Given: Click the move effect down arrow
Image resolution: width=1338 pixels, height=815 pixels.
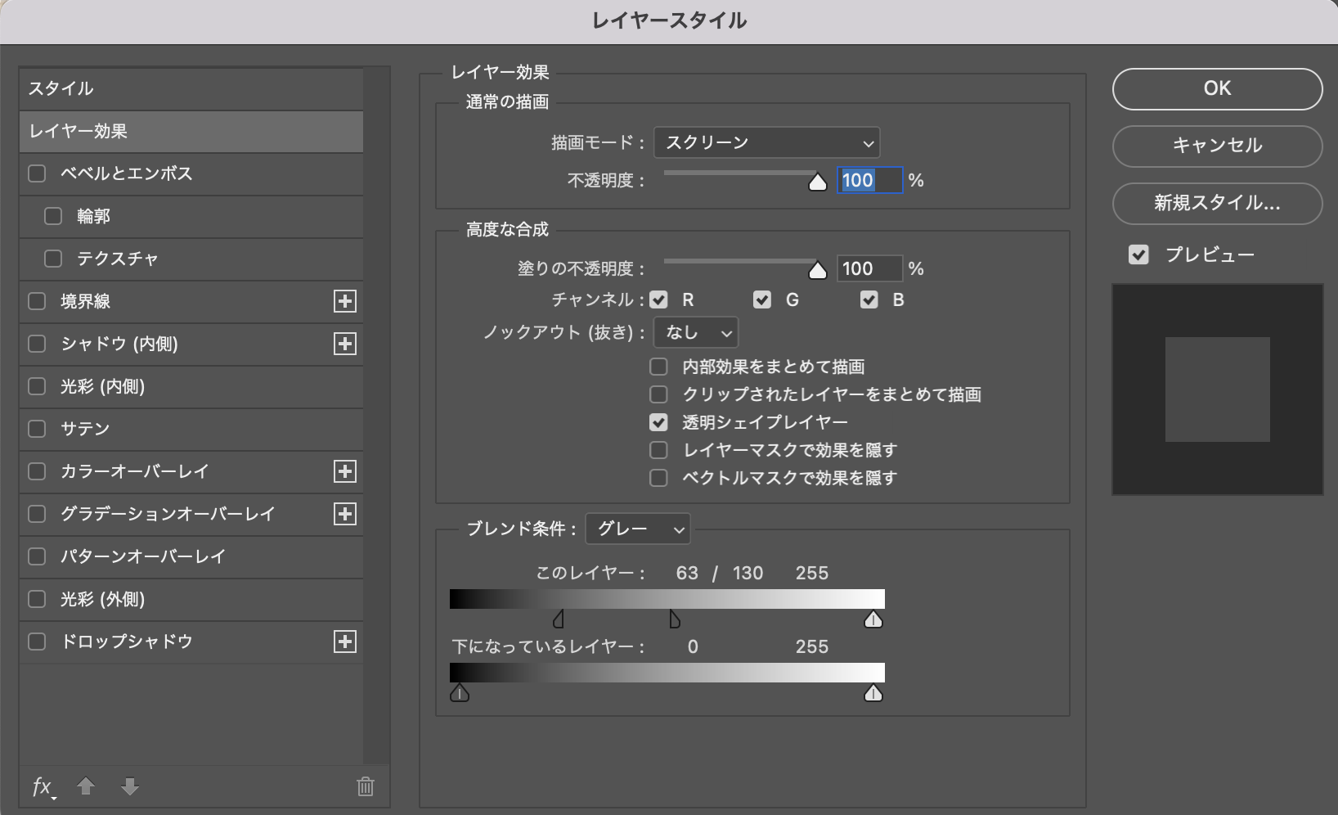Looking at the screenshot, I should click(130, 787).
